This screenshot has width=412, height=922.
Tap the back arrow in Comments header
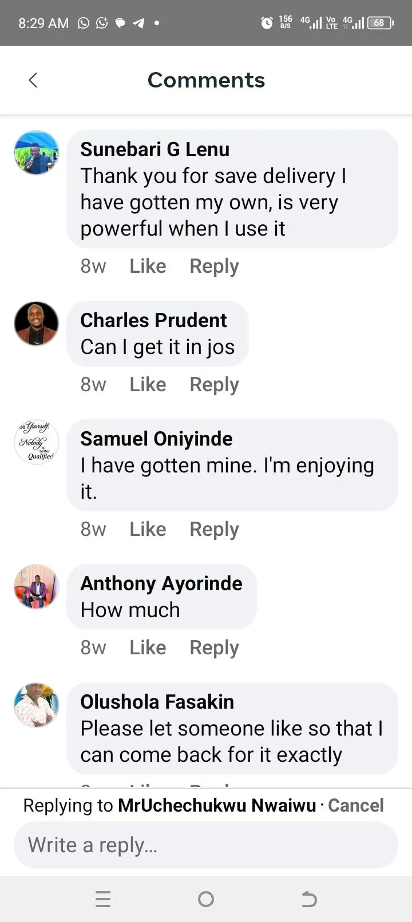[33, 80]
